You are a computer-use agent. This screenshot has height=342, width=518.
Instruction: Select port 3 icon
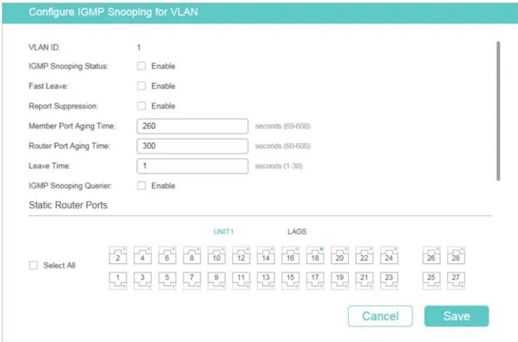tap(142, 281)
